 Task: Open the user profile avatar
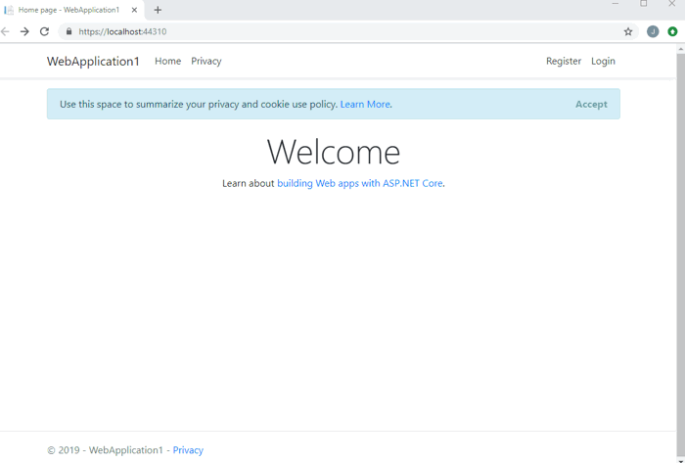(653, 31)
